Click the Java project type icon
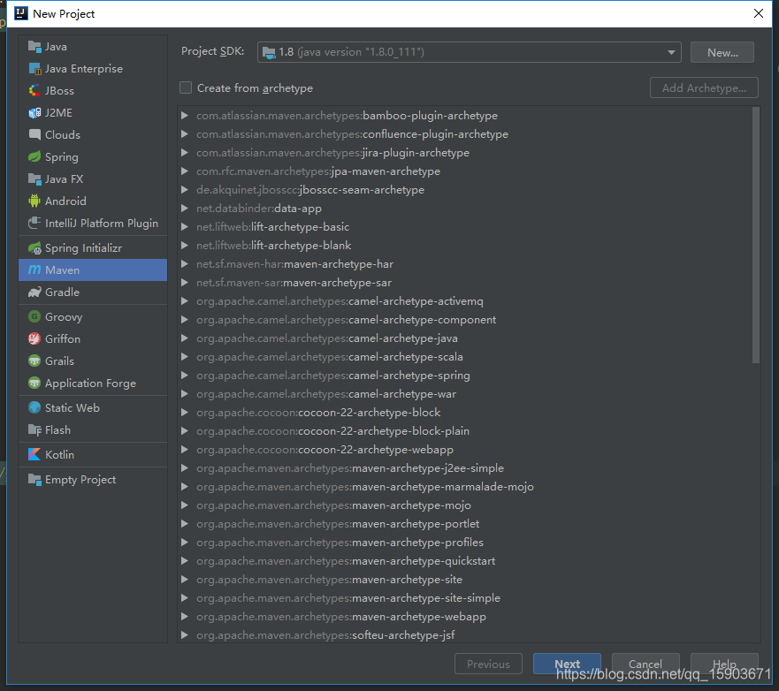This screenshot has width=779, height=691. point(34,47)
